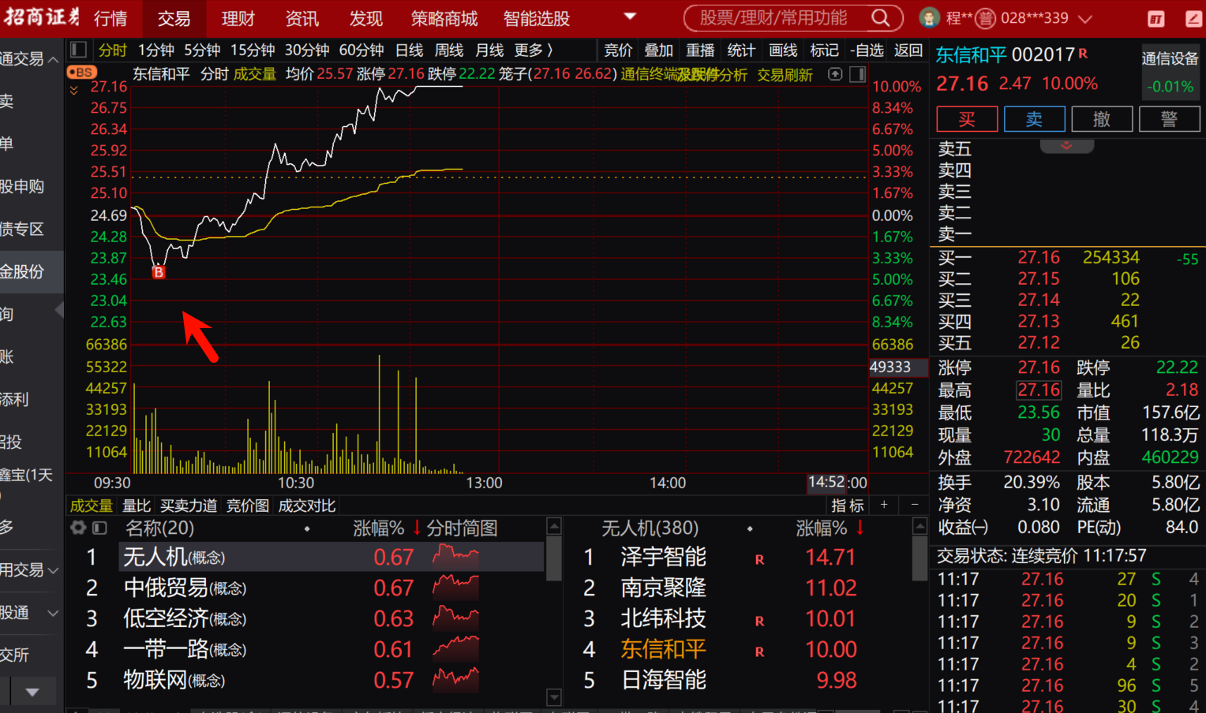Focus the 股票/理财/常用功能 search field
Viewport: 1206px width, 713px height.
click(773, 18)
